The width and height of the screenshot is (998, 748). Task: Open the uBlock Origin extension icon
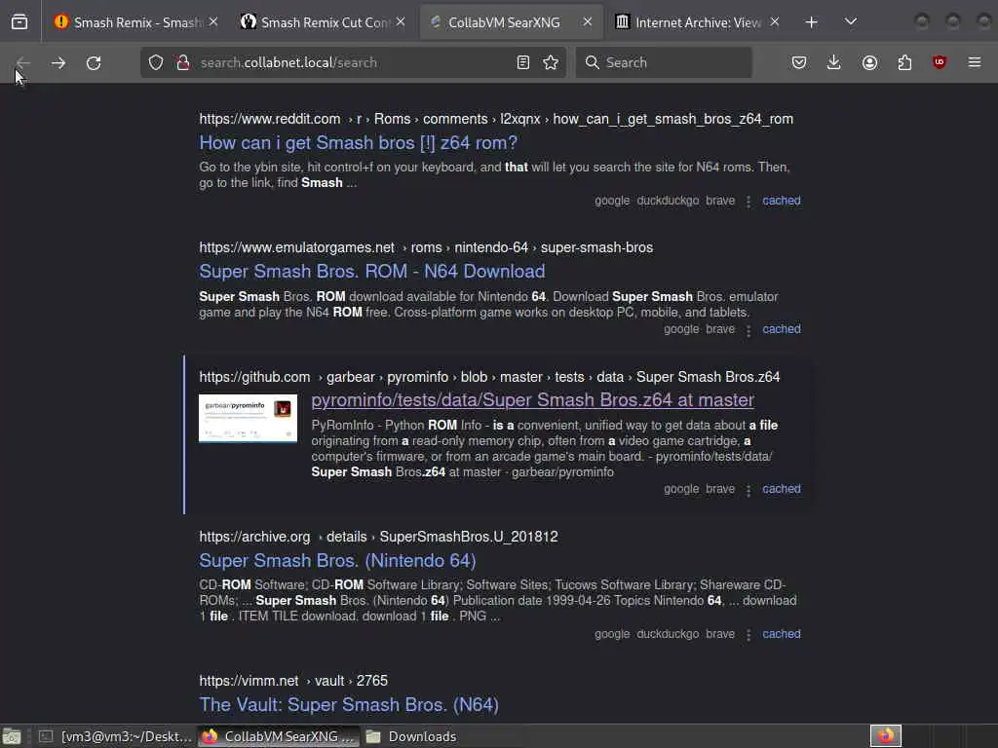[940, 62]
